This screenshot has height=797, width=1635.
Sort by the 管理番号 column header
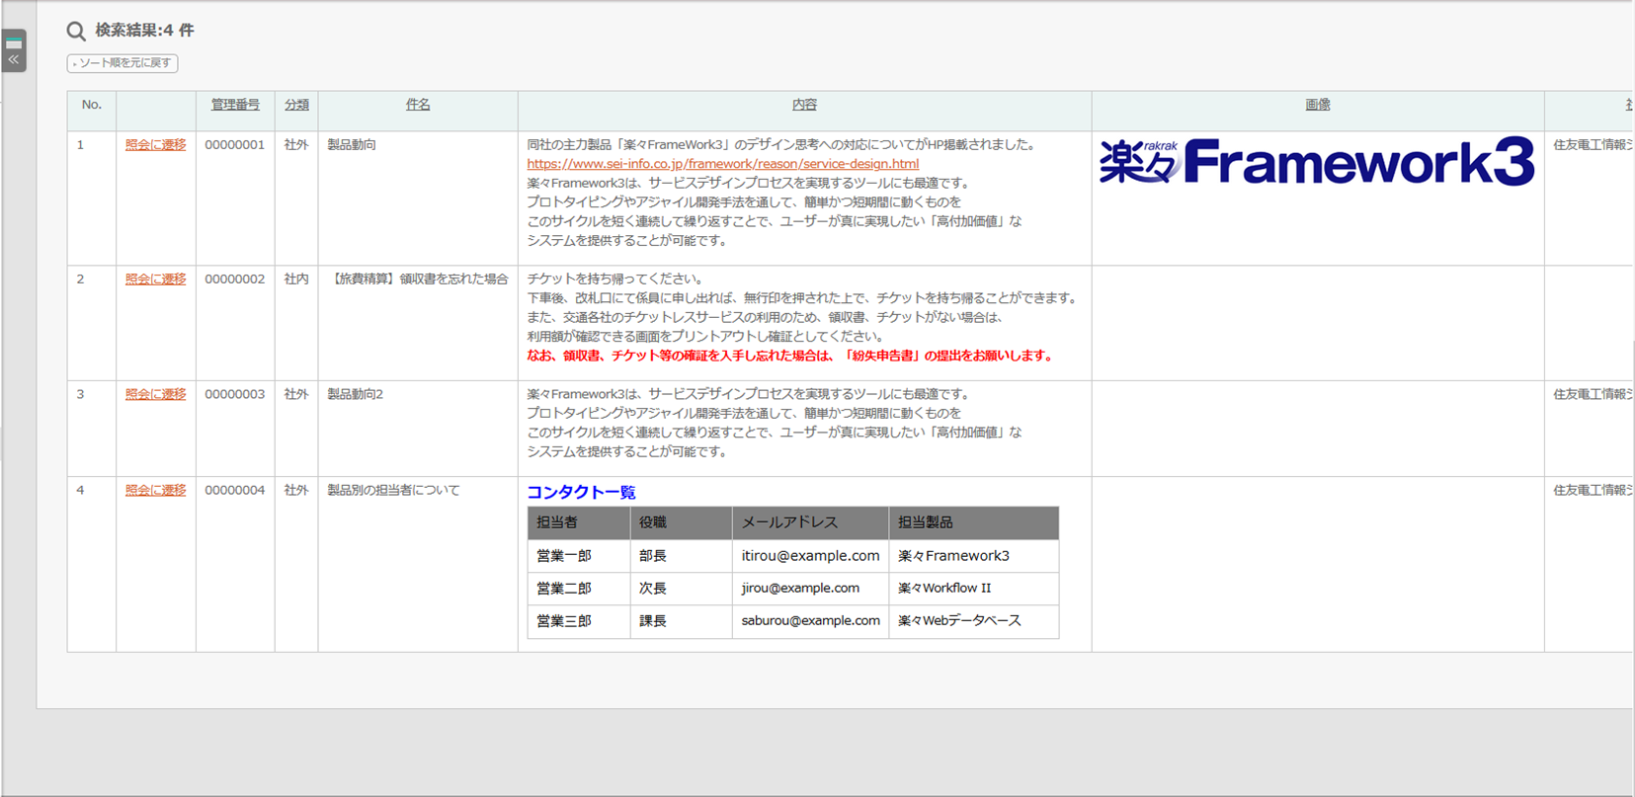(x=235, y=105)
